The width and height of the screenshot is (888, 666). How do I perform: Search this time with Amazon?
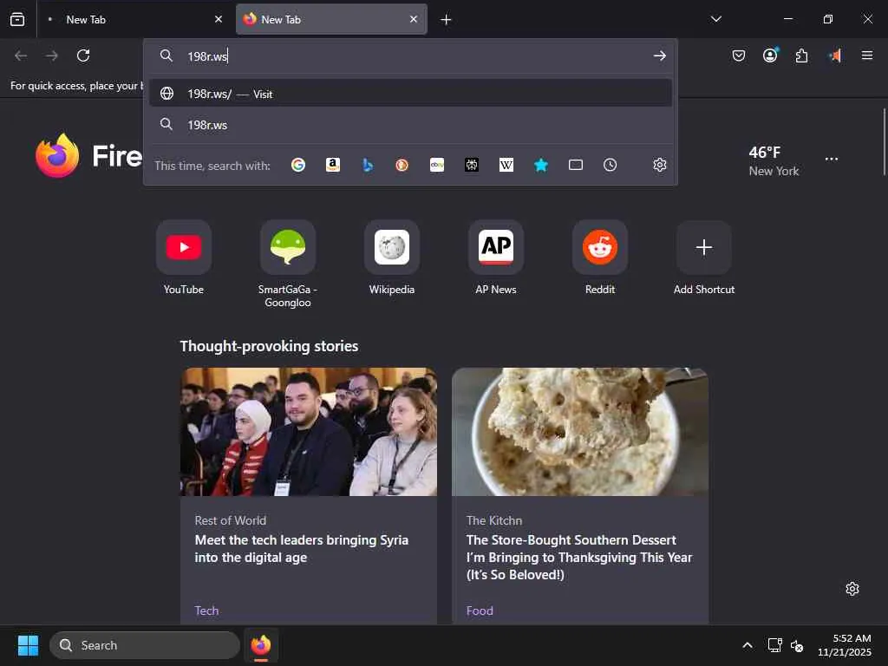click(333, 165)
